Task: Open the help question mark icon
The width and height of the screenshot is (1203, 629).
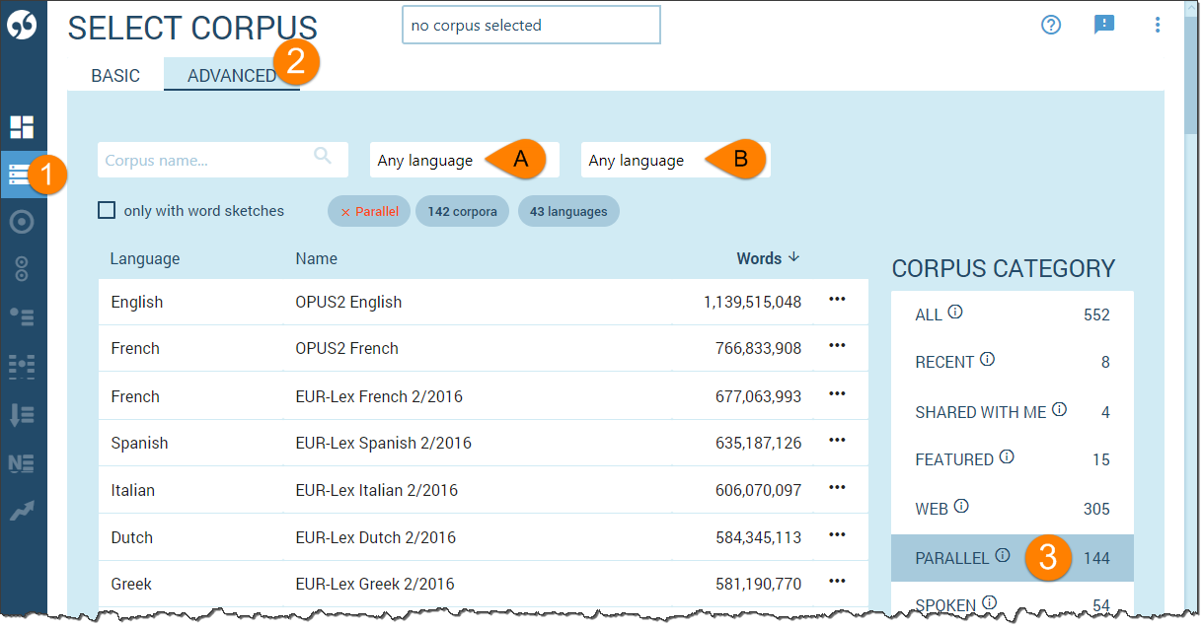Action: pyautogui.click(x=1050, y=25)
